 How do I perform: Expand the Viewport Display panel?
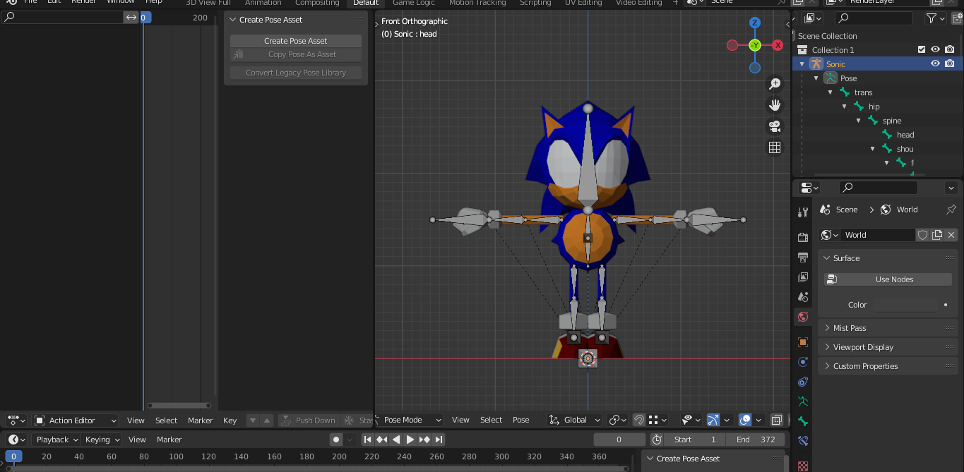pos(888,347)
